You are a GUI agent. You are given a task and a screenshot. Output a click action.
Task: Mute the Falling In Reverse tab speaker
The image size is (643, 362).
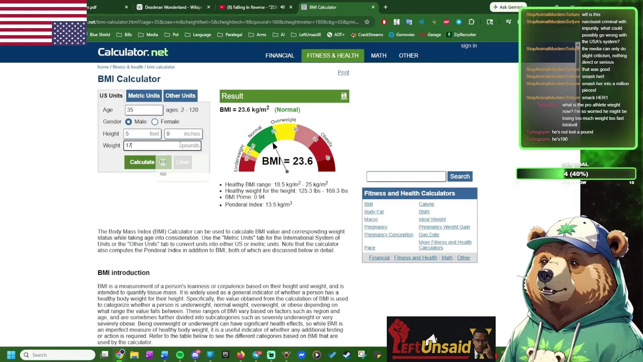coord(282,7)
